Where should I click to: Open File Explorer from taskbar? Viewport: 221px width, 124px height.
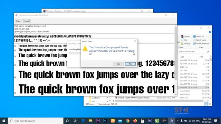click(90, 121)
